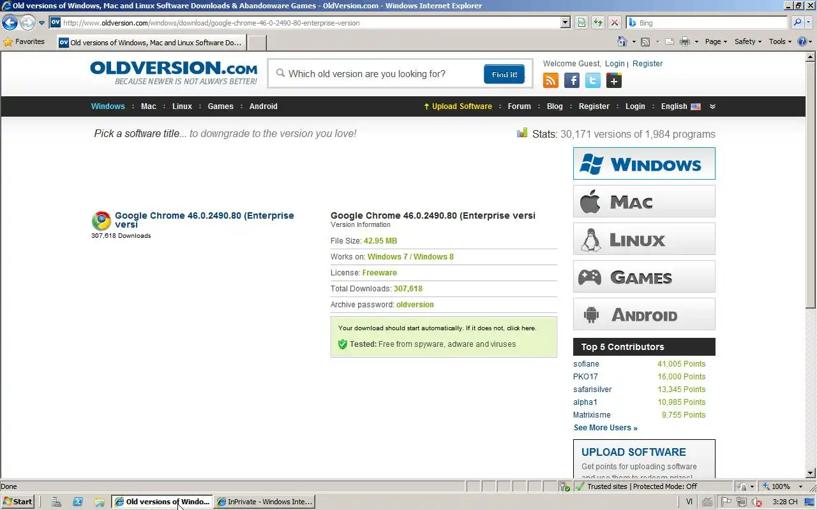Click the Google Plus icon
The width and height of the screenshot is (817, 510).
coord(614,80)
